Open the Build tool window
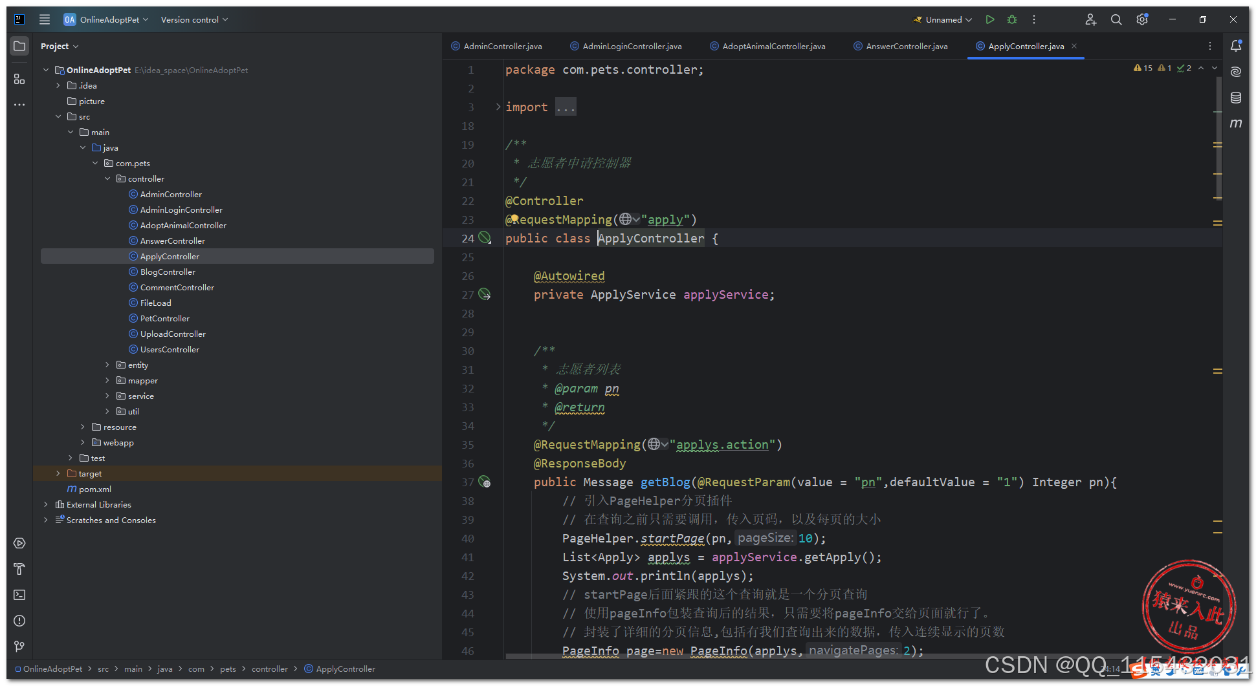 (x=19, y=569)
